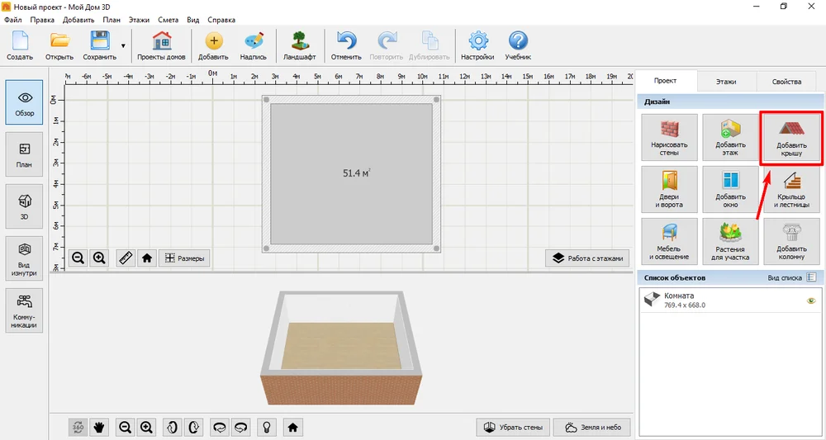Open Furniture and lighting catalog

669,241
